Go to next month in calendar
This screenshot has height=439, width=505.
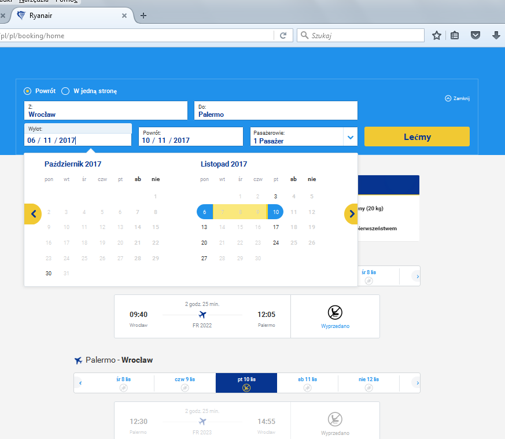click(x=351, y=214)
